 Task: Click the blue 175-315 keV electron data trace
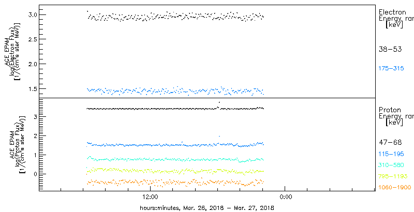click(175, 90)
